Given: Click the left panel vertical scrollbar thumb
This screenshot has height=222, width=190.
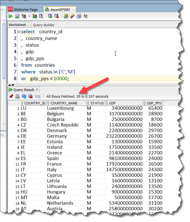Looking at the screenshot, I should click(4, 51).
